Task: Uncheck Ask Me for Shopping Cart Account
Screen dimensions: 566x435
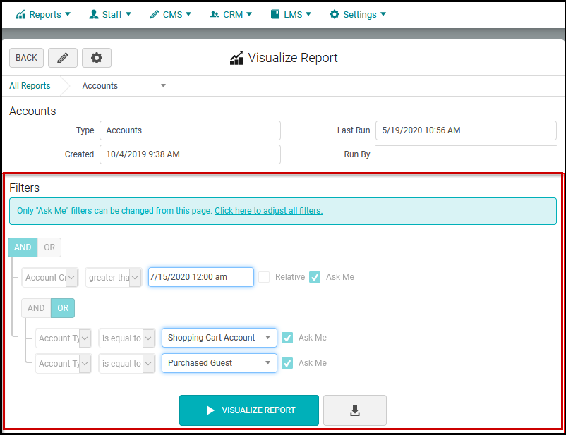Action: pos(287,338)
